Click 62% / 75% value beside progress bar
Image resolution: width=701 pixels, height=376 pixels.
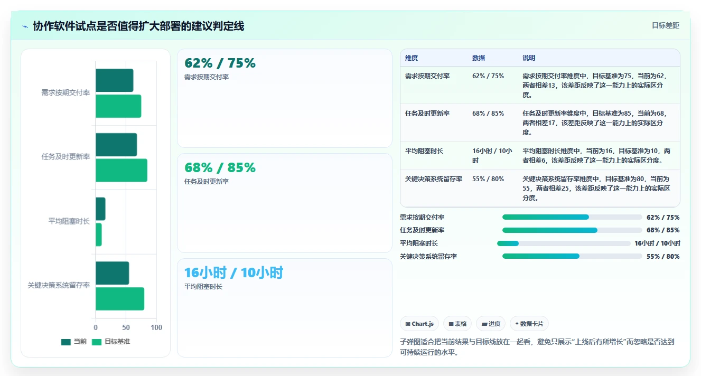tap(663, 217)
